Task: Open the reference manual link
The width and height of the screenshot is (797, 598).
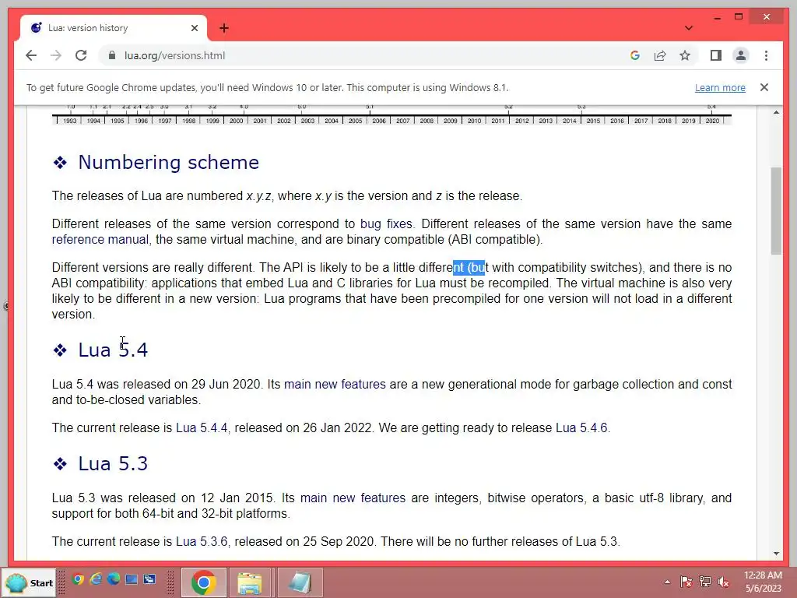Action: (x=100, y=240)
